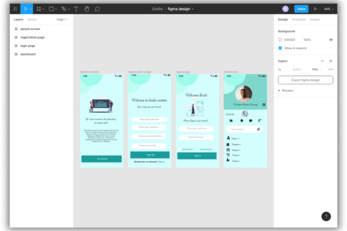Click the Share button
347x231 pixels.
301,9
